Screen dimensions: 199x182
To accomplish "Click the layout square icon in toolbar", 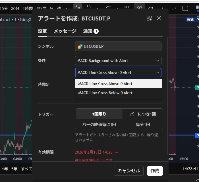I will point(185,8).
